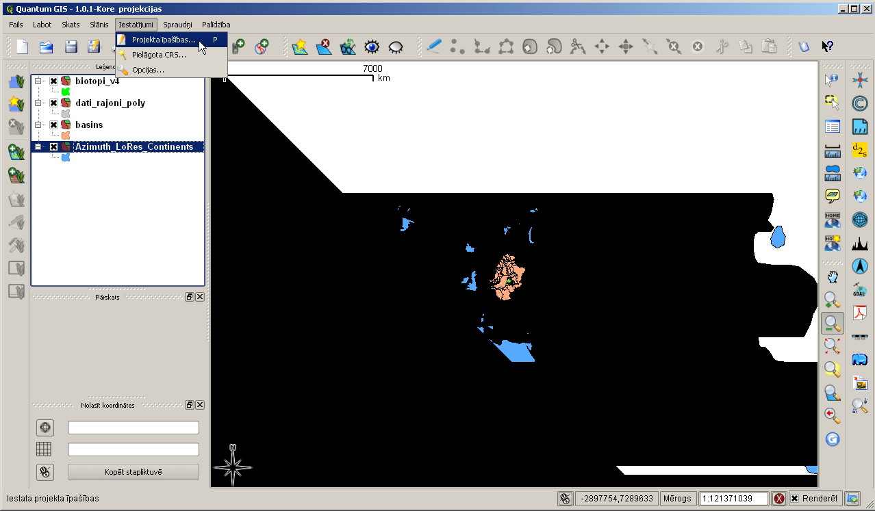This screenshot has height=511, width=875.
Task: Click the Refresh map icon
Action: (832, 439)
